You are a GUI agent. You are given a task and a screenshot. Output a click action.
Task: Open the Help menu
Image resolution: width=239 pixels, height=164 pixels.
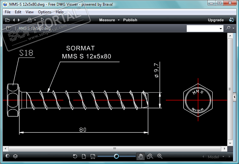[x=60, y=12]
